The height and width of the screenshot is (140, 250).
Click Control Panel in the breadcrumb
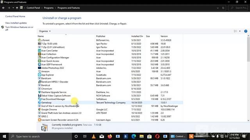click(x=33, y=8)
